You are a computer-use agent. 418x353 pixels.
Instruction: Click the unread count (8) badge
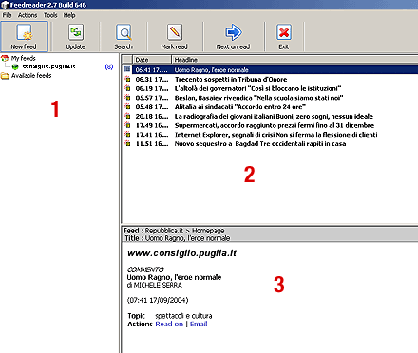[109, 66]
